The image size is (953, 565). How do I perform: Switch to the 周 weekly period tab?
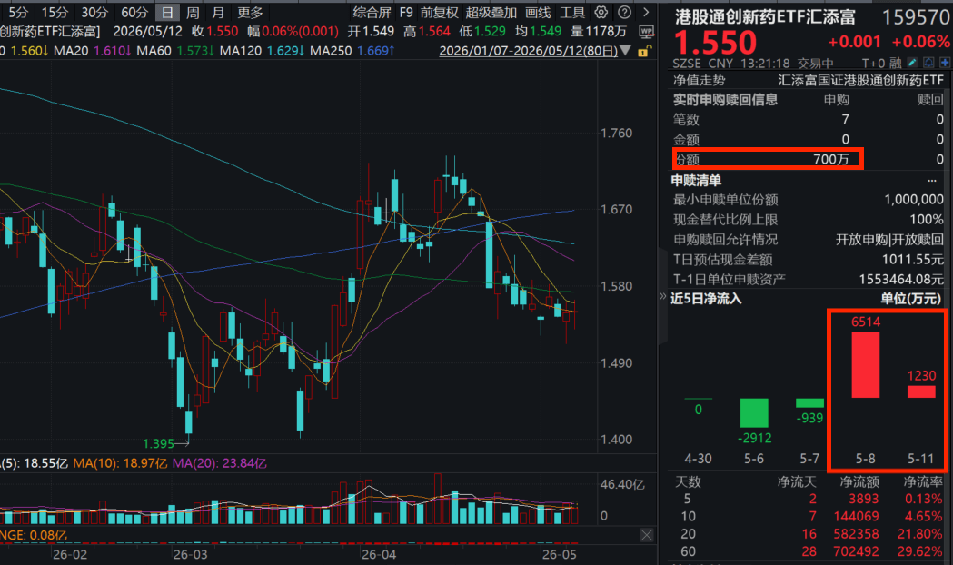pos(193,12)
